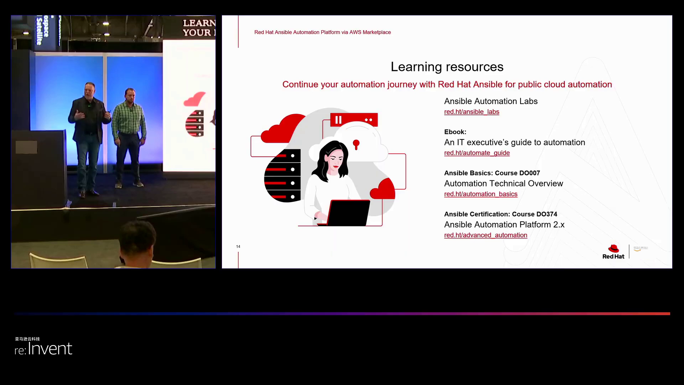Click slide page number 14

(238, 247)
